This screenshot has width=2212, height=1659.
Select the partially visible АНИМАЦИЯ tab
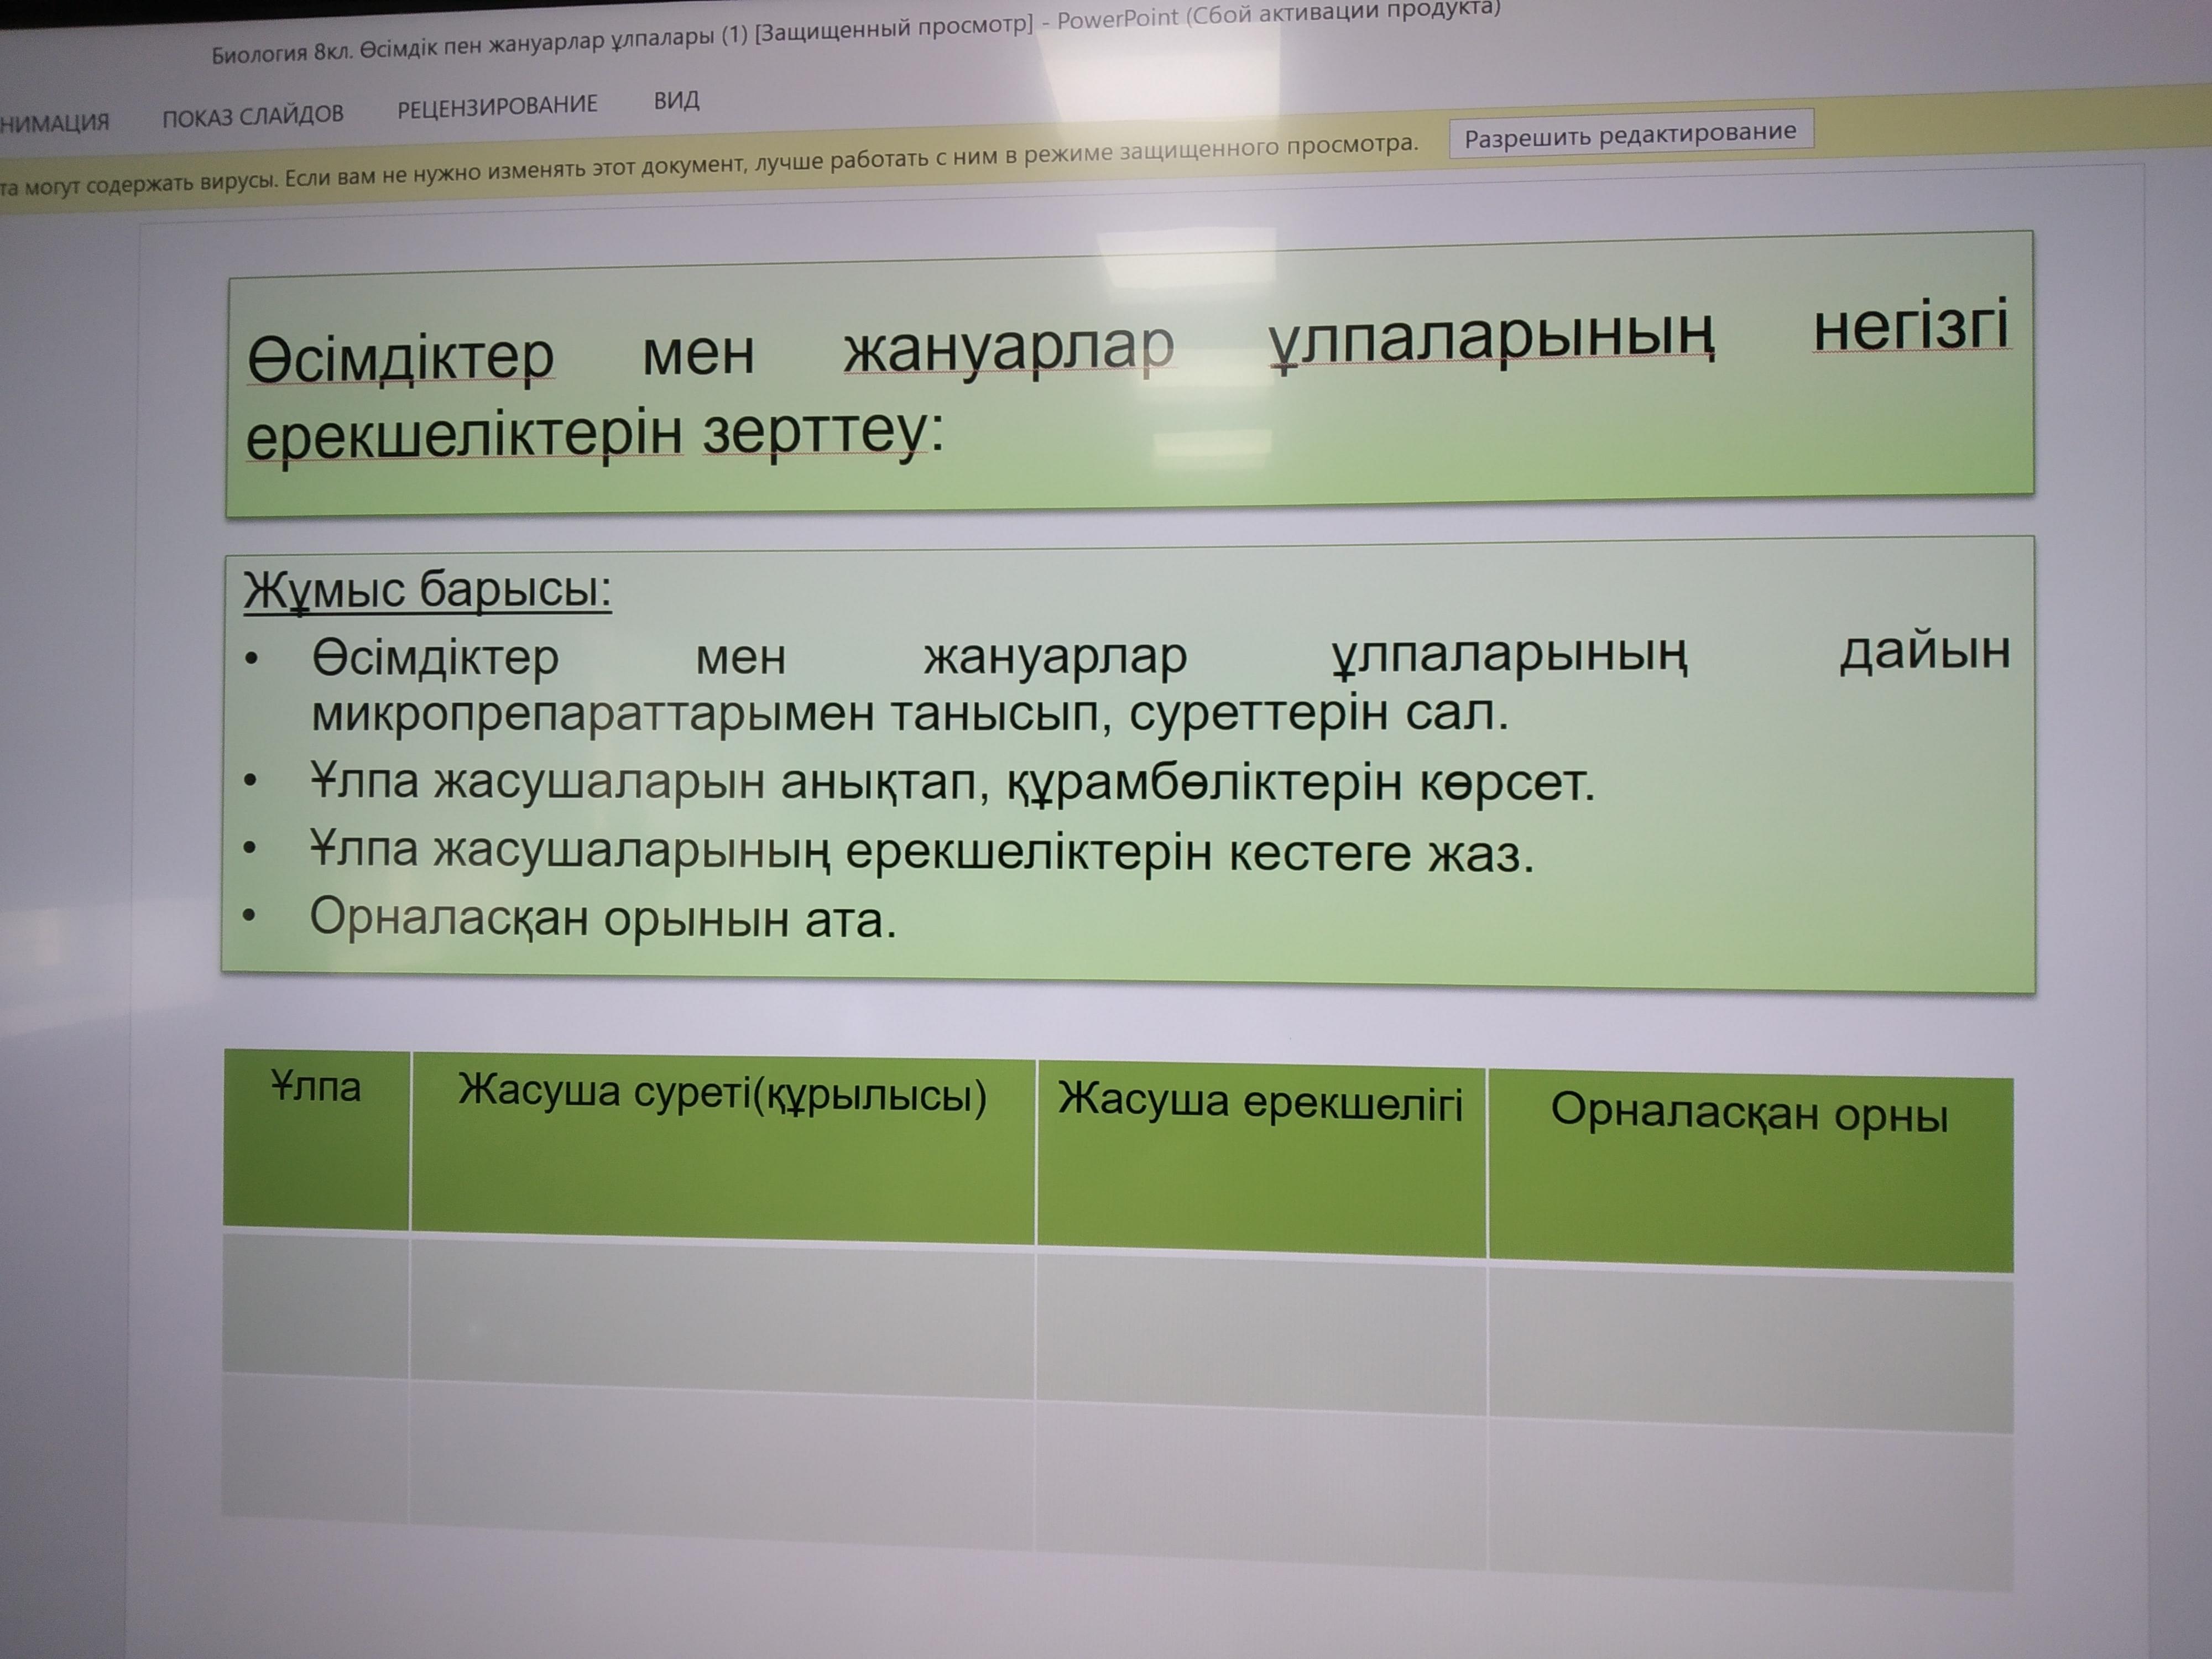[x=54, y=123]
